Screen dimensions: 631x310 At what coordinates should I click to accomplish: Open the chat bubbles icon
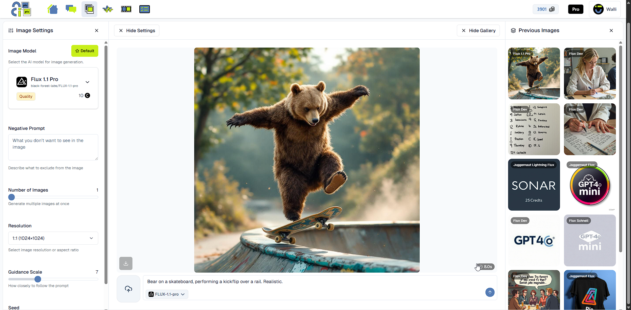point(71,9)
